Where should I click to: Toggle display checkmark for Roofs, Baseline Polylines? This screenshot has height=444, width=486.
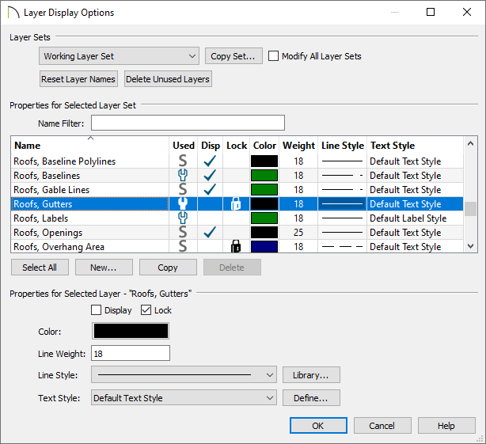tap(210, 161)
